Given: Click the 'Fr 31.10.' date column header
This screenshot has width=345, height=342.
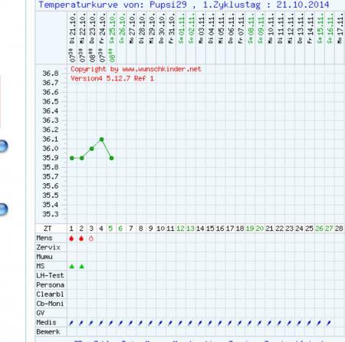Looking at the screenshot, I should click(172, 28).
